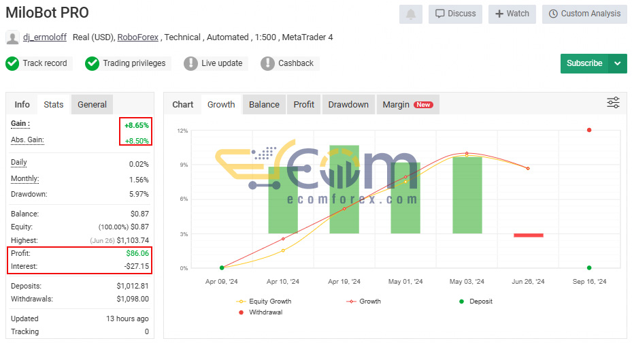Switch to the Stats tab
Screen dimensions: 632x343
pyautogui.click(x=54, y=104)
